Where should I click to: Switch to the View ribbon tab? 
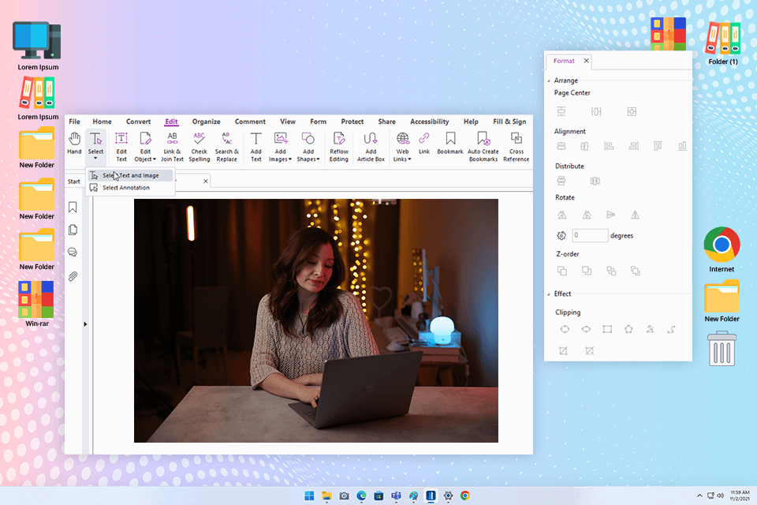pos(288,122)
